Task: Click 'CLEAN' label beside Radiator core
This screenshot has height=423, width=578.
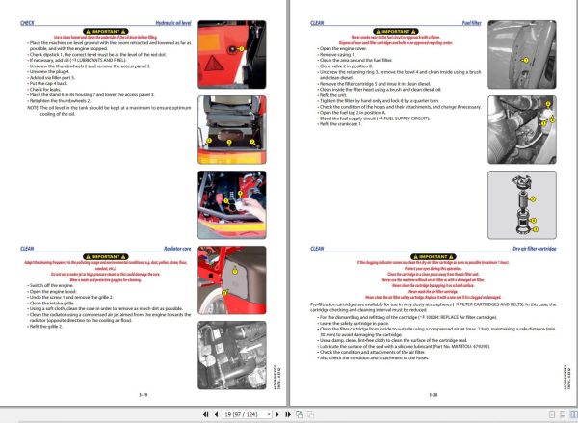Action: [x=27, y=249]
